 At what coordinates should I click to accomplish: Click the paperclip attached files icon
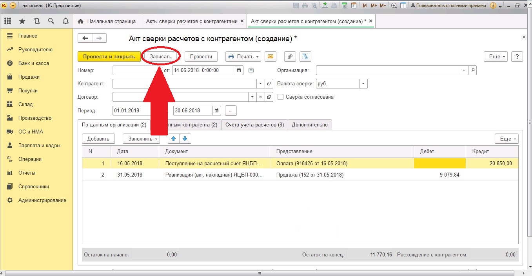(x=290, y=56)
